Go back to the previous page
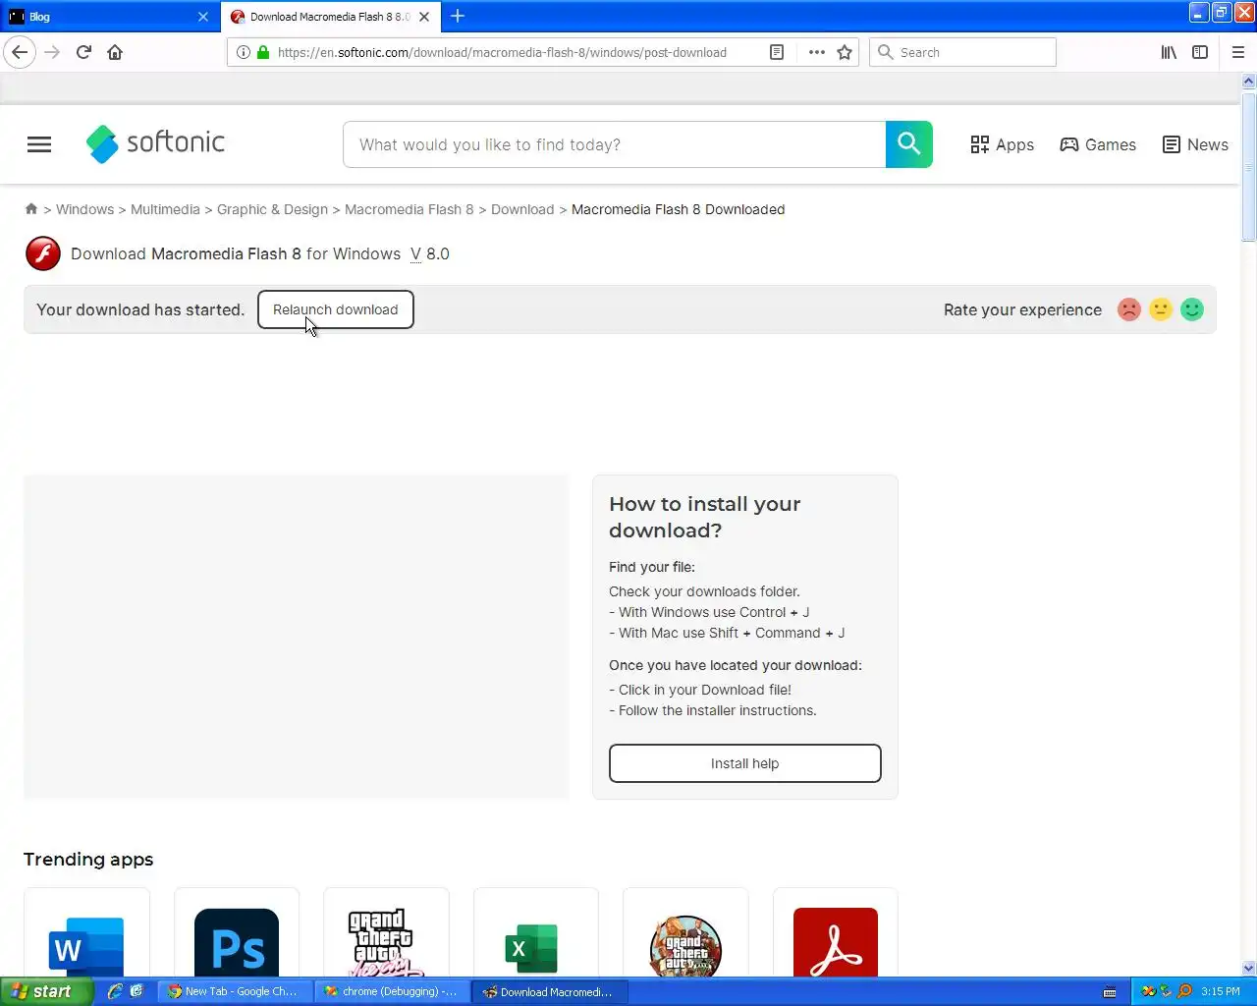This screenshot has height=1006, width=1257. tap(20, 52)
